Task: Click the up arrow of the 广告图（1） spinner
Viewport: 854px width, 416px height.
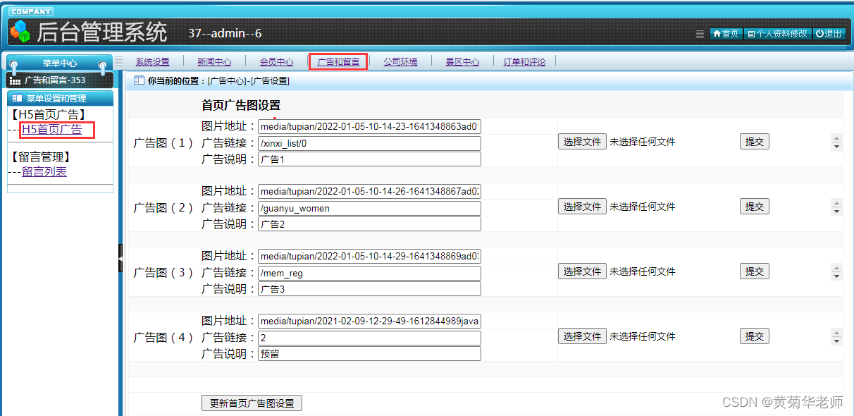Action: [837, 137]
